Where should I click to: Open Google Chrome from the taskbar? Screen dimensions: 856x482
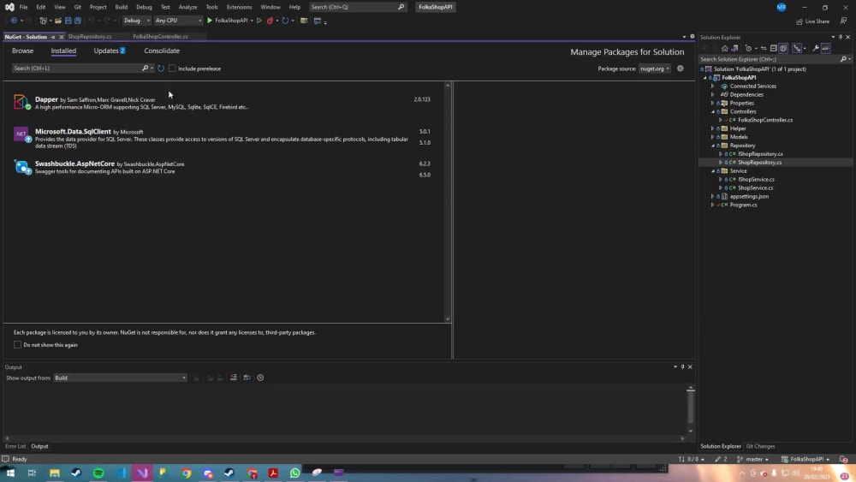(x=187, y=473)
